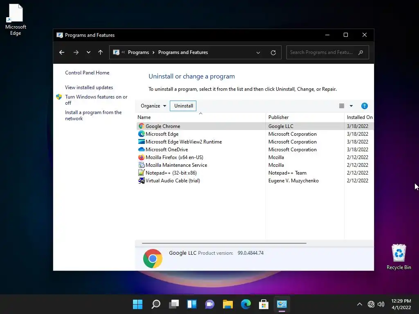419x314 pixels.
Task: Open the recent locations chevron
Action: click(x=88, y=52)
